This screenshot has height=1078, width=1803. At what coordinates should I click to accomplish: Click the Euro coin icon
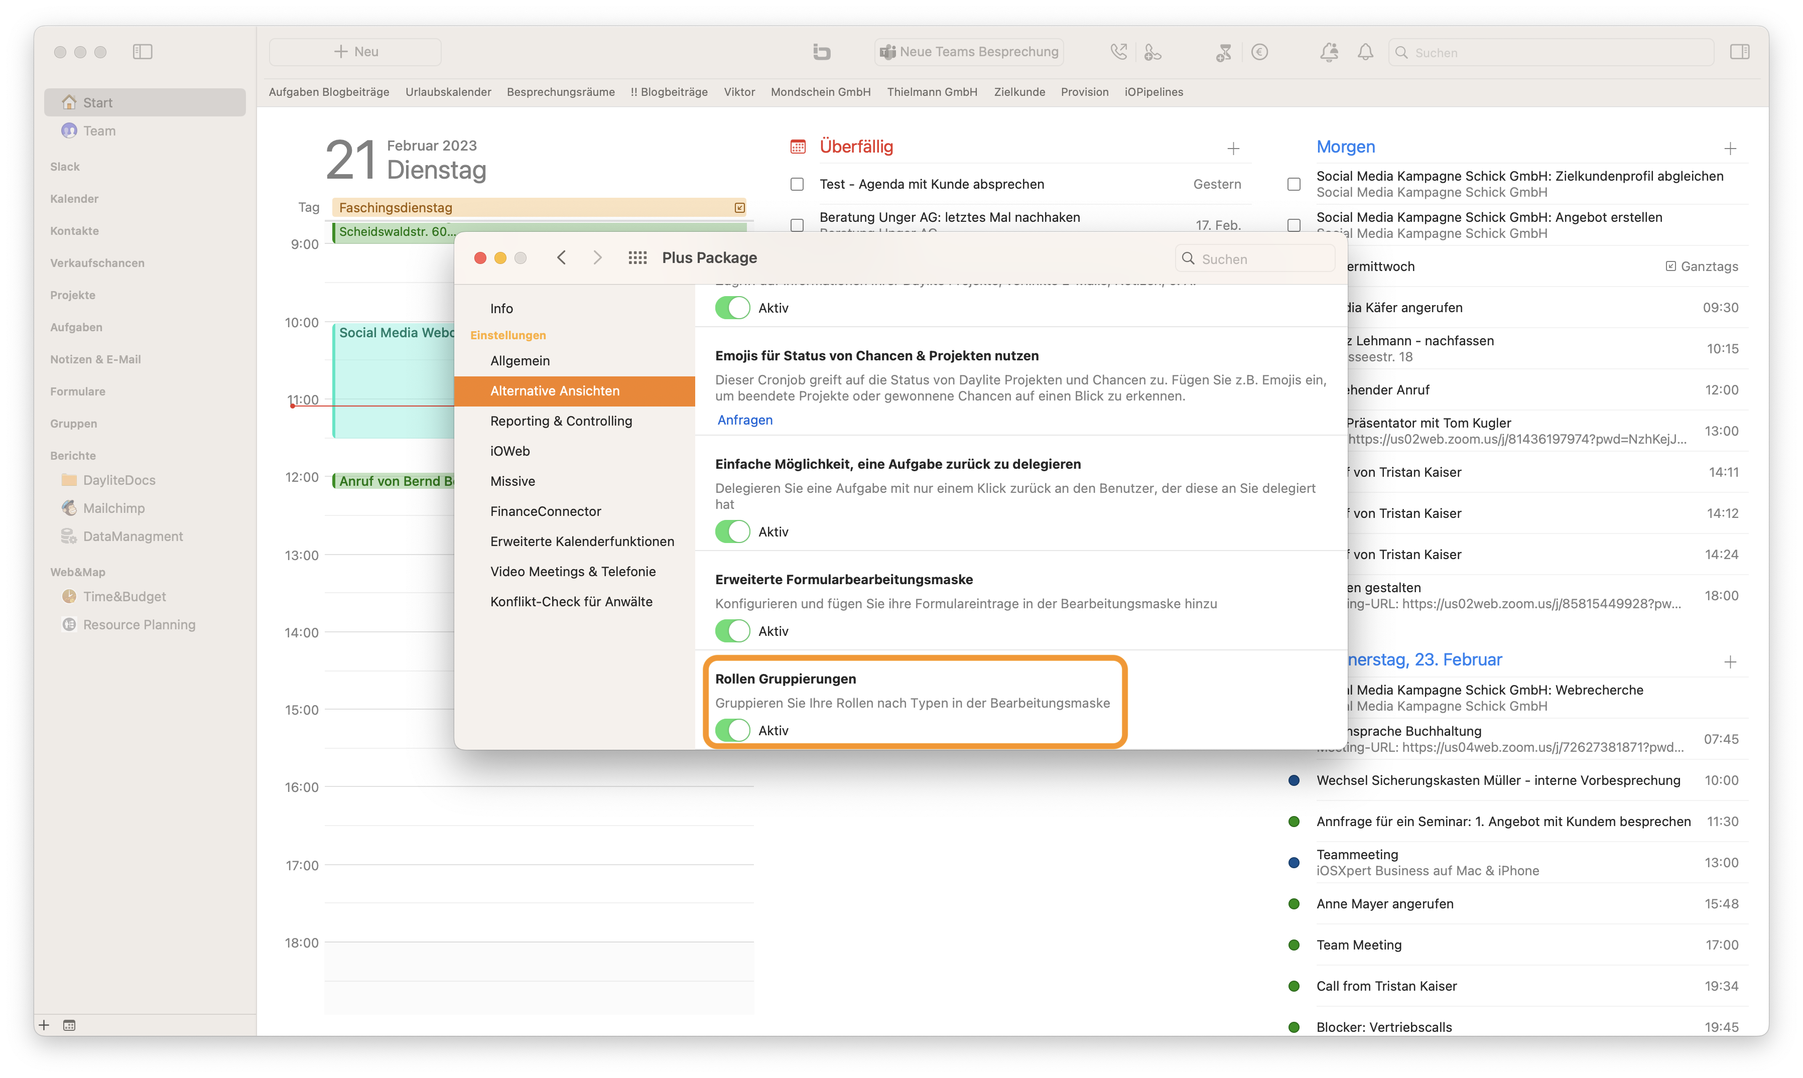1259,52
